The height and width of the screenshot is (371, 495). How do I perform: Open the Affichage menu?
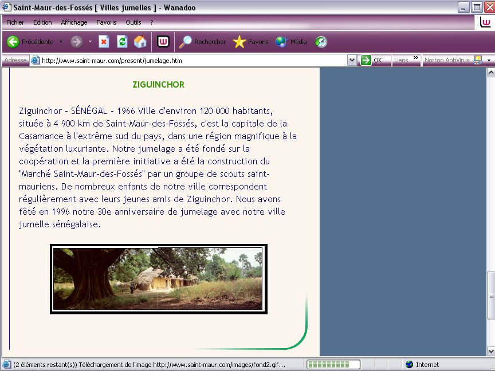(74, 22)
